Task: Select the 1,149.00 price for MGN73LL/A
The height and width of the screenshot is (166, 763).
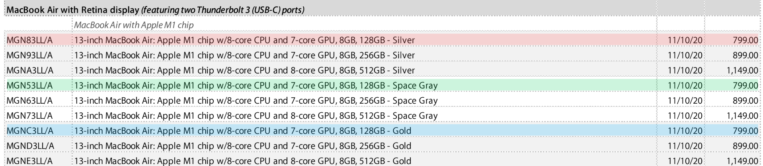Action: pos(742,116)
